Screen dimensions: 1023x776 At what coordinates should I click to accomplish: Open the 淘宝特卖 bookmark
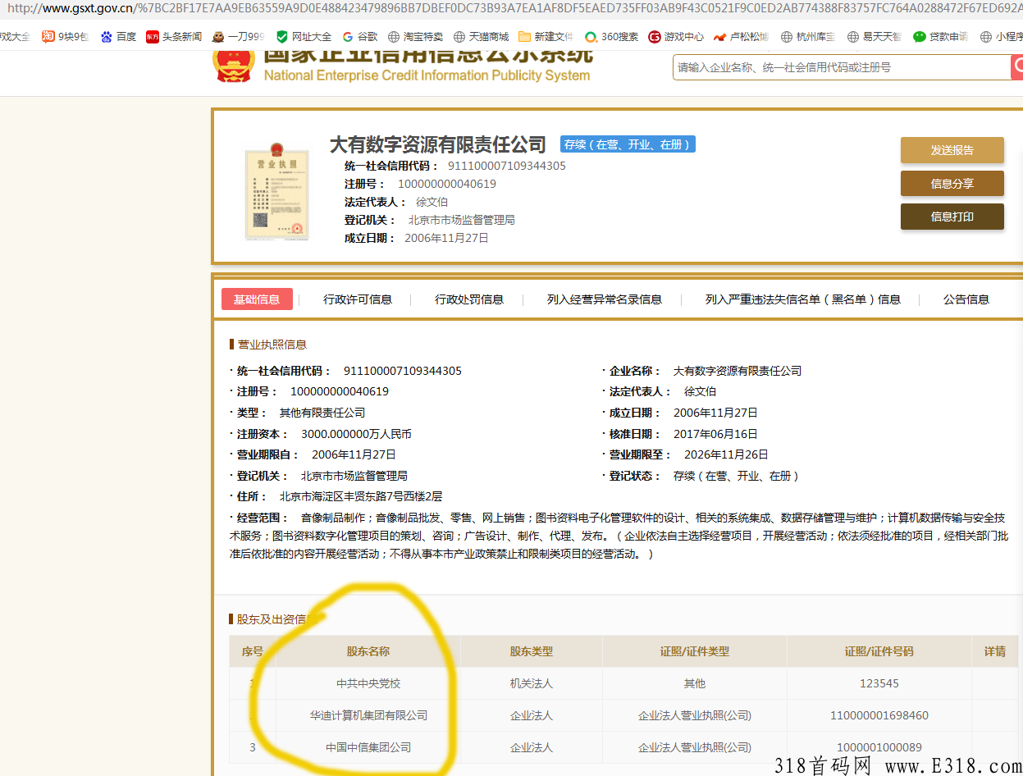415,37
